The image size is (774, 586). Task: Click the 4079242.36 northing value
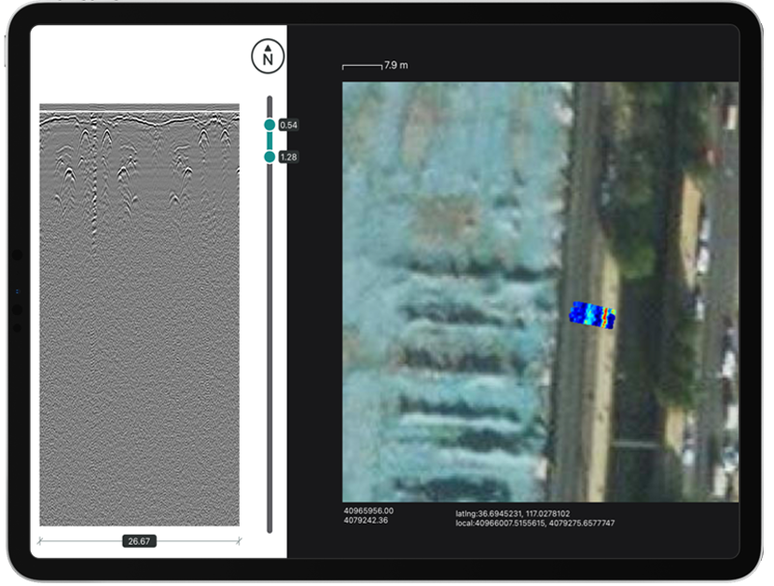click(x=366, y=521)
